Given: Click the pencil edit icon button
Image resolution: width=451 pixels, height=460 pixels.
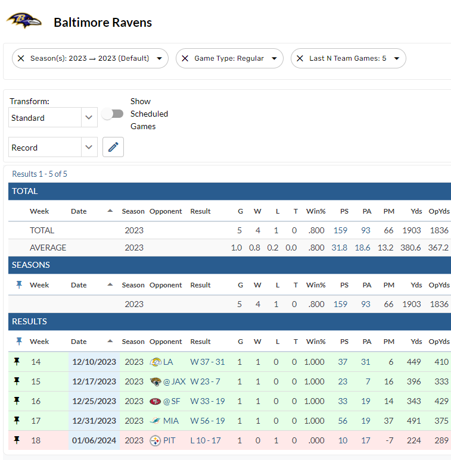Looking at the screenshot, I should click(x=113, y=147).
